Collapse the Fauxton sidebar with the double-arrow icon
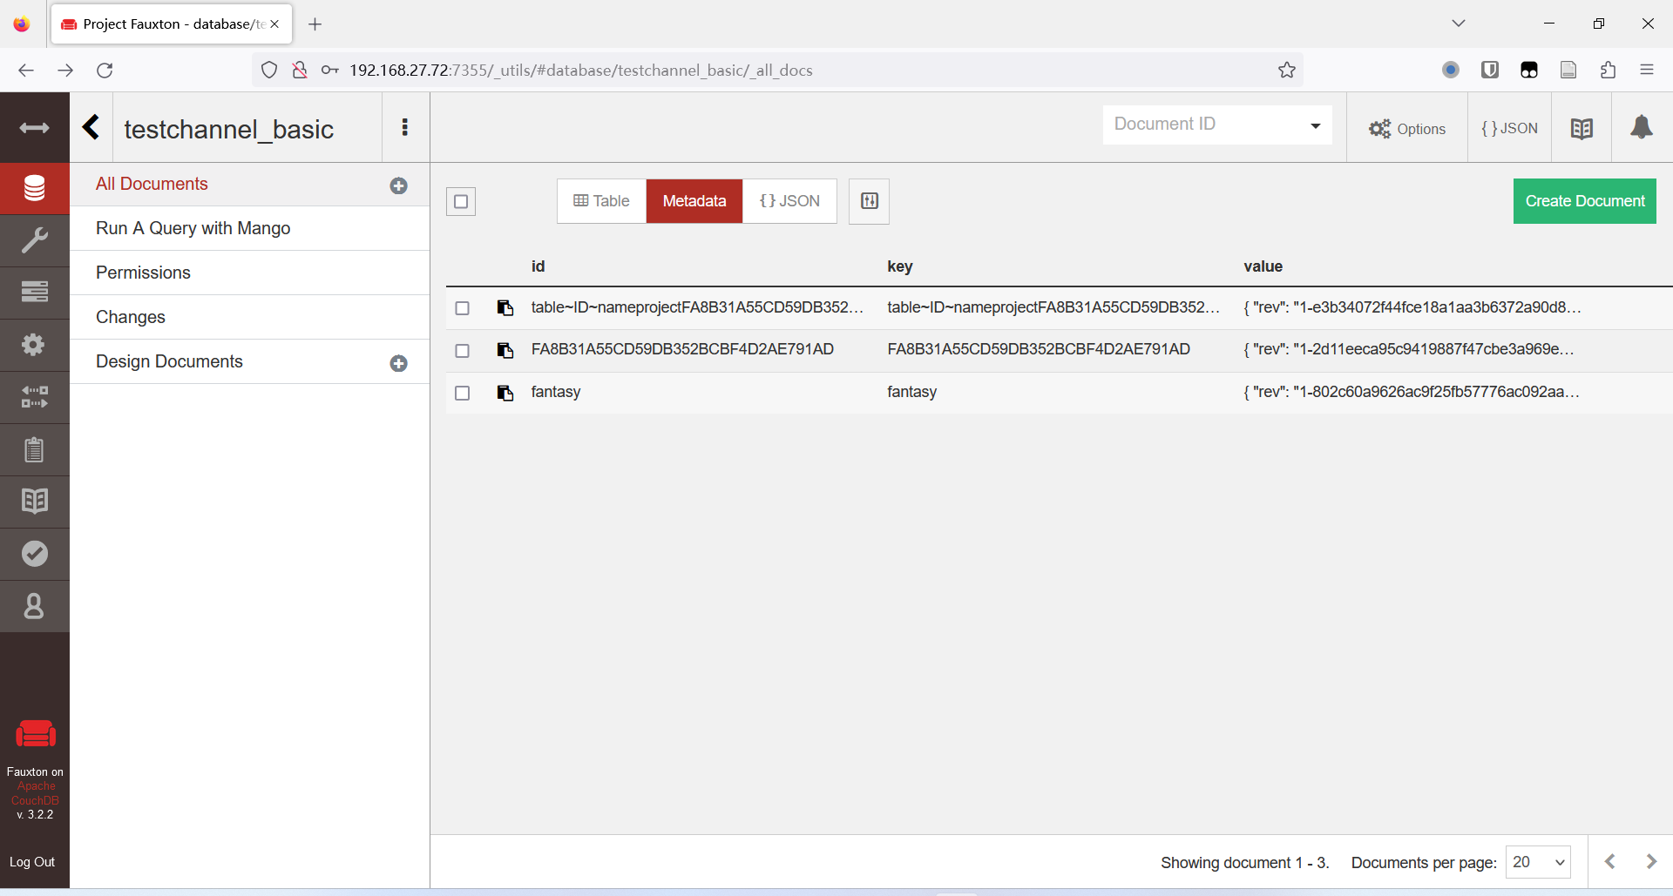This screenshot has height=896, width=1673. tap(34, 128)
